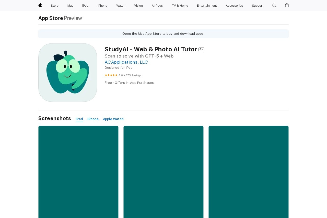Open the shopping bag icon
This screenshot has height=218, width=327.
(x=287, y=5)
